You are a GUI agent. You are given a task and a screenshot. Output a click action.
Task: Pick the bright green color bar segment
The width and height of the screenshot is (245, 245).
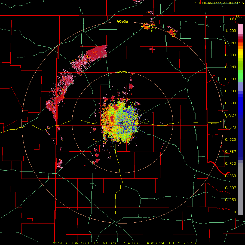(x=240, y=74)
